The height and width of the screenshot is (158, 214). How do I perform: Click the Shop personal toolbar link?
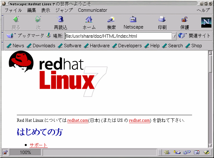pos(193,46)
